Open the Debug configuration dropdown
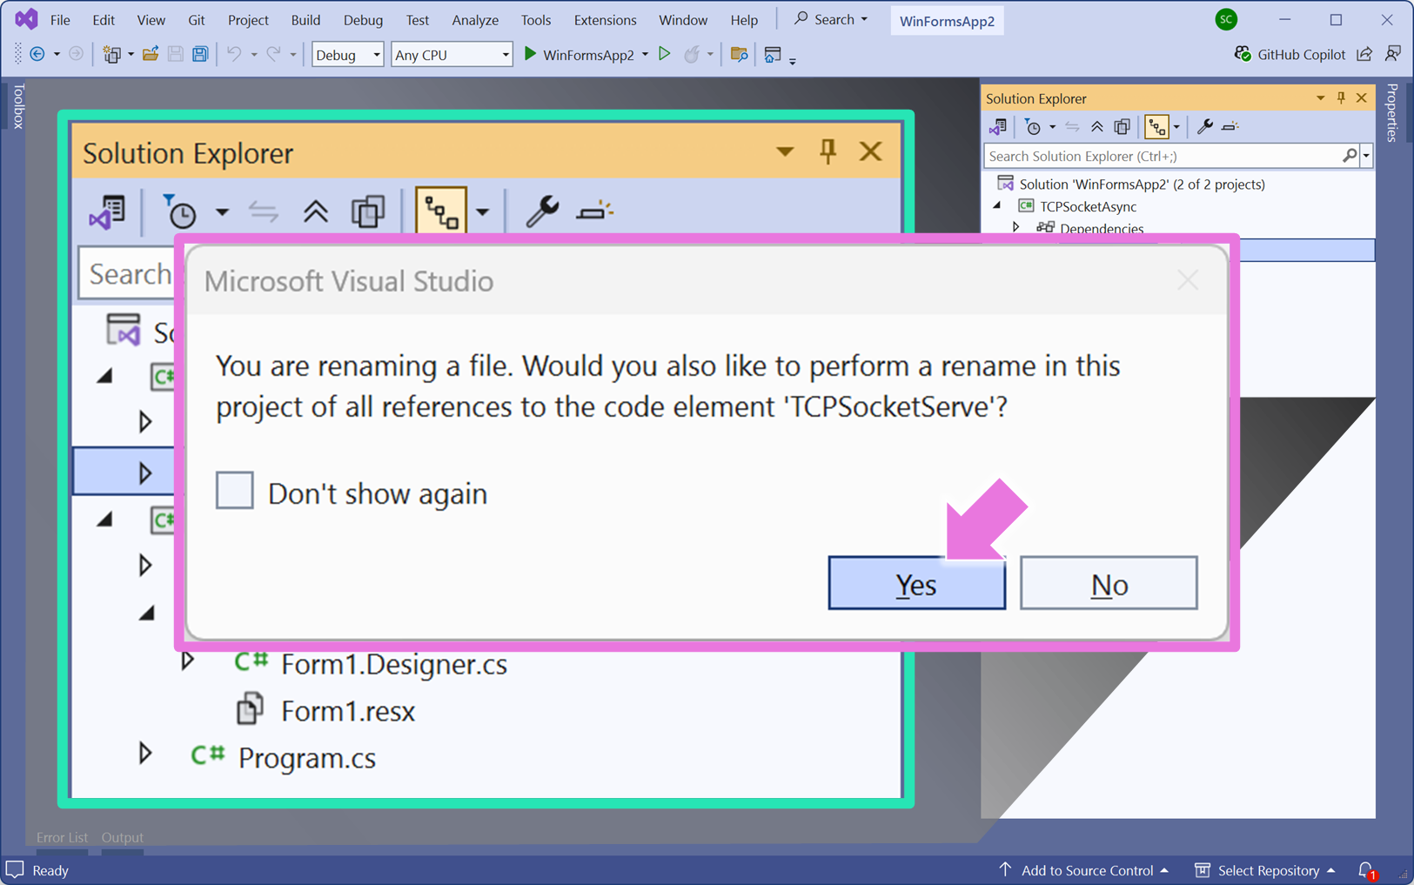Viewport: 1414px width, 885px height. [x=347, y=54]
